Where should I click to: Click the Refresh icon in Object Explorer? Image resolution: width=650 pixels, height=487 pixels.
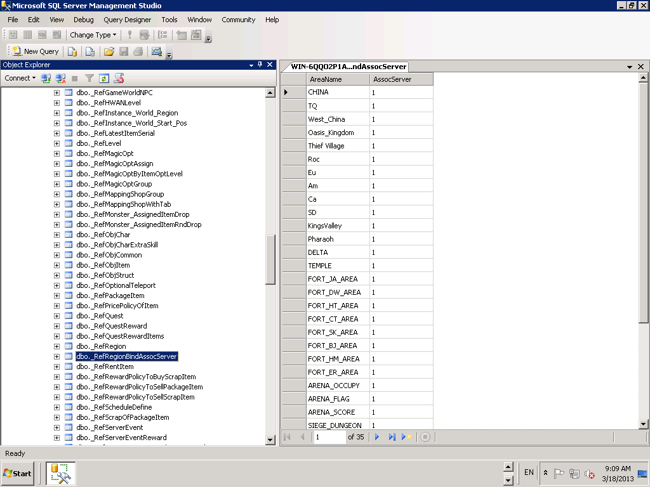tap(104, 78)
